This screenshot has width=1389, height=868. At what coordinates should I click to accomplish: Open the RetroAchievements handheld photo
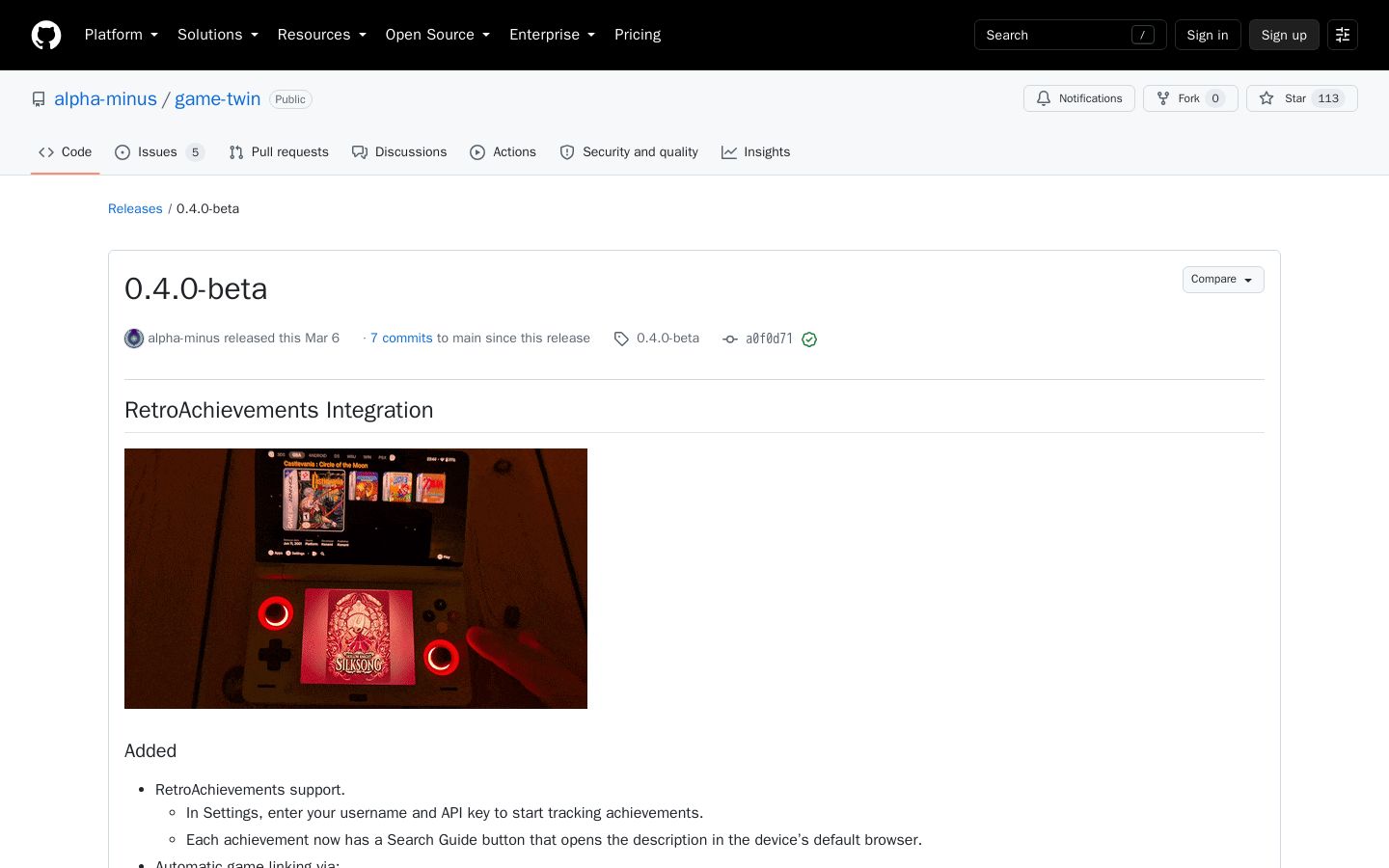pyautogui.click(x=356, y=579)
